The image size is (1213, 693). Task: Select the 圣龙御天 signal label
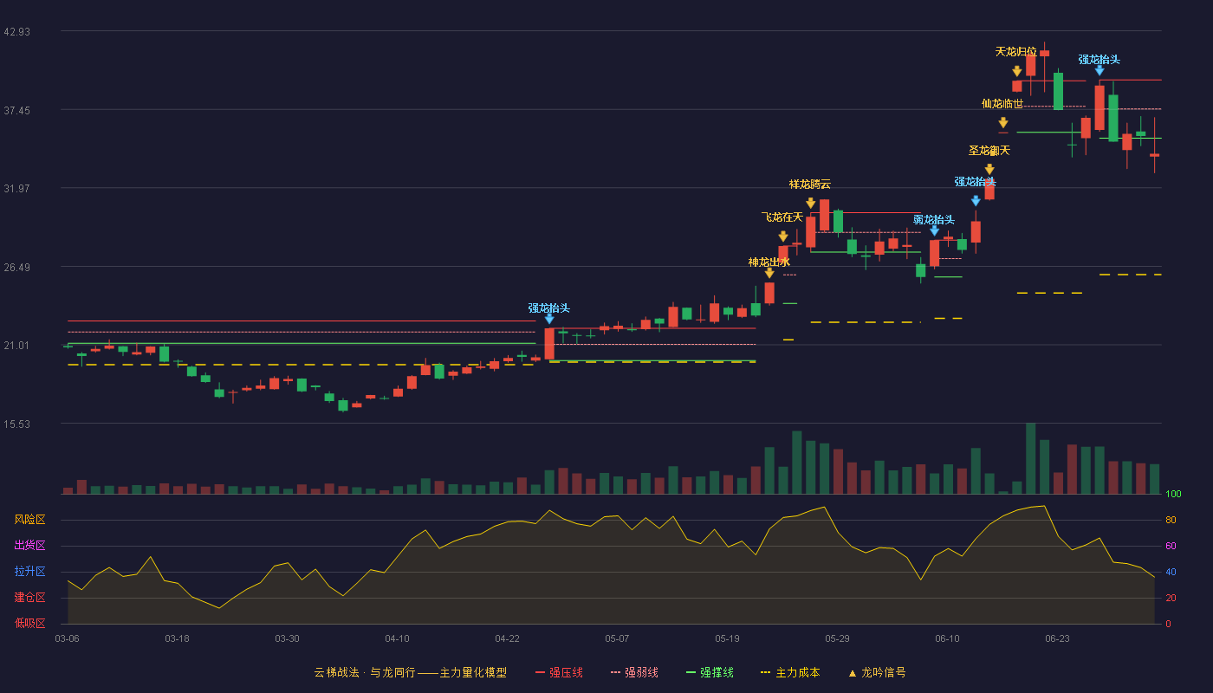(989, 150)
